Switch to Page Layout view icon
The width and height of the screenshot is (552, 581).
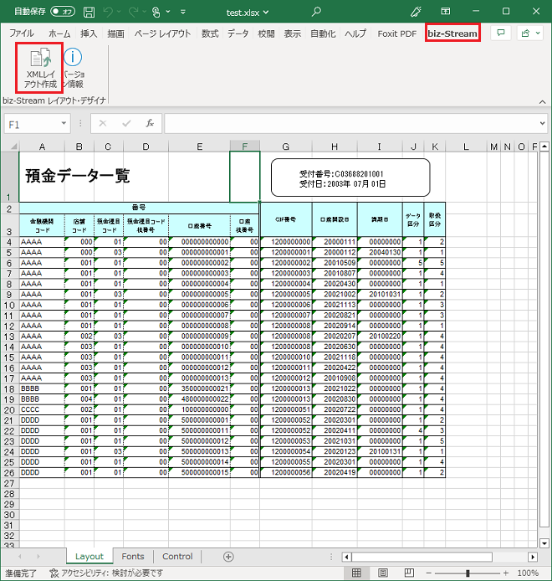click(x=383, y=573)
